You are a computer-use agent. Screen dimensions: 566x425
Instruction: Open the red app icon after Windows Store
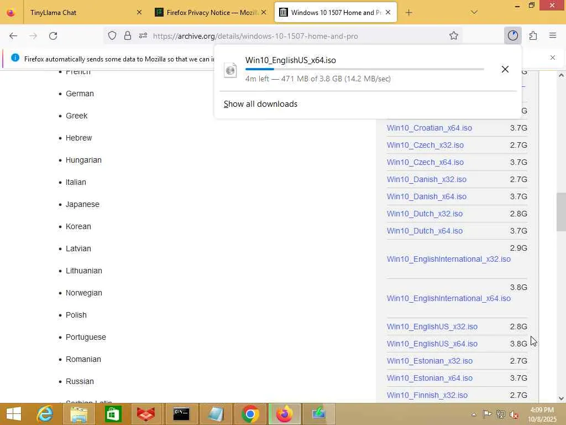tap(146, 414)
